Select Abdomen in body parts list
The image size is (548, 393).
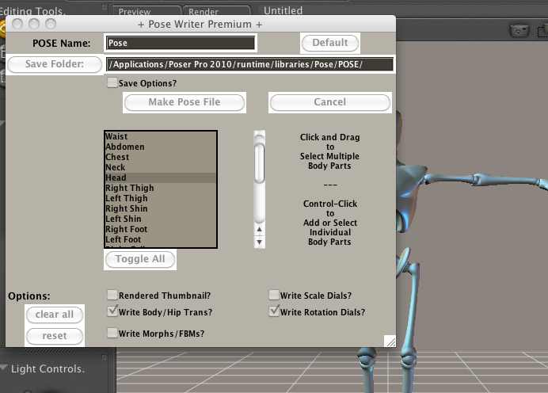click(x=161, y=147)
